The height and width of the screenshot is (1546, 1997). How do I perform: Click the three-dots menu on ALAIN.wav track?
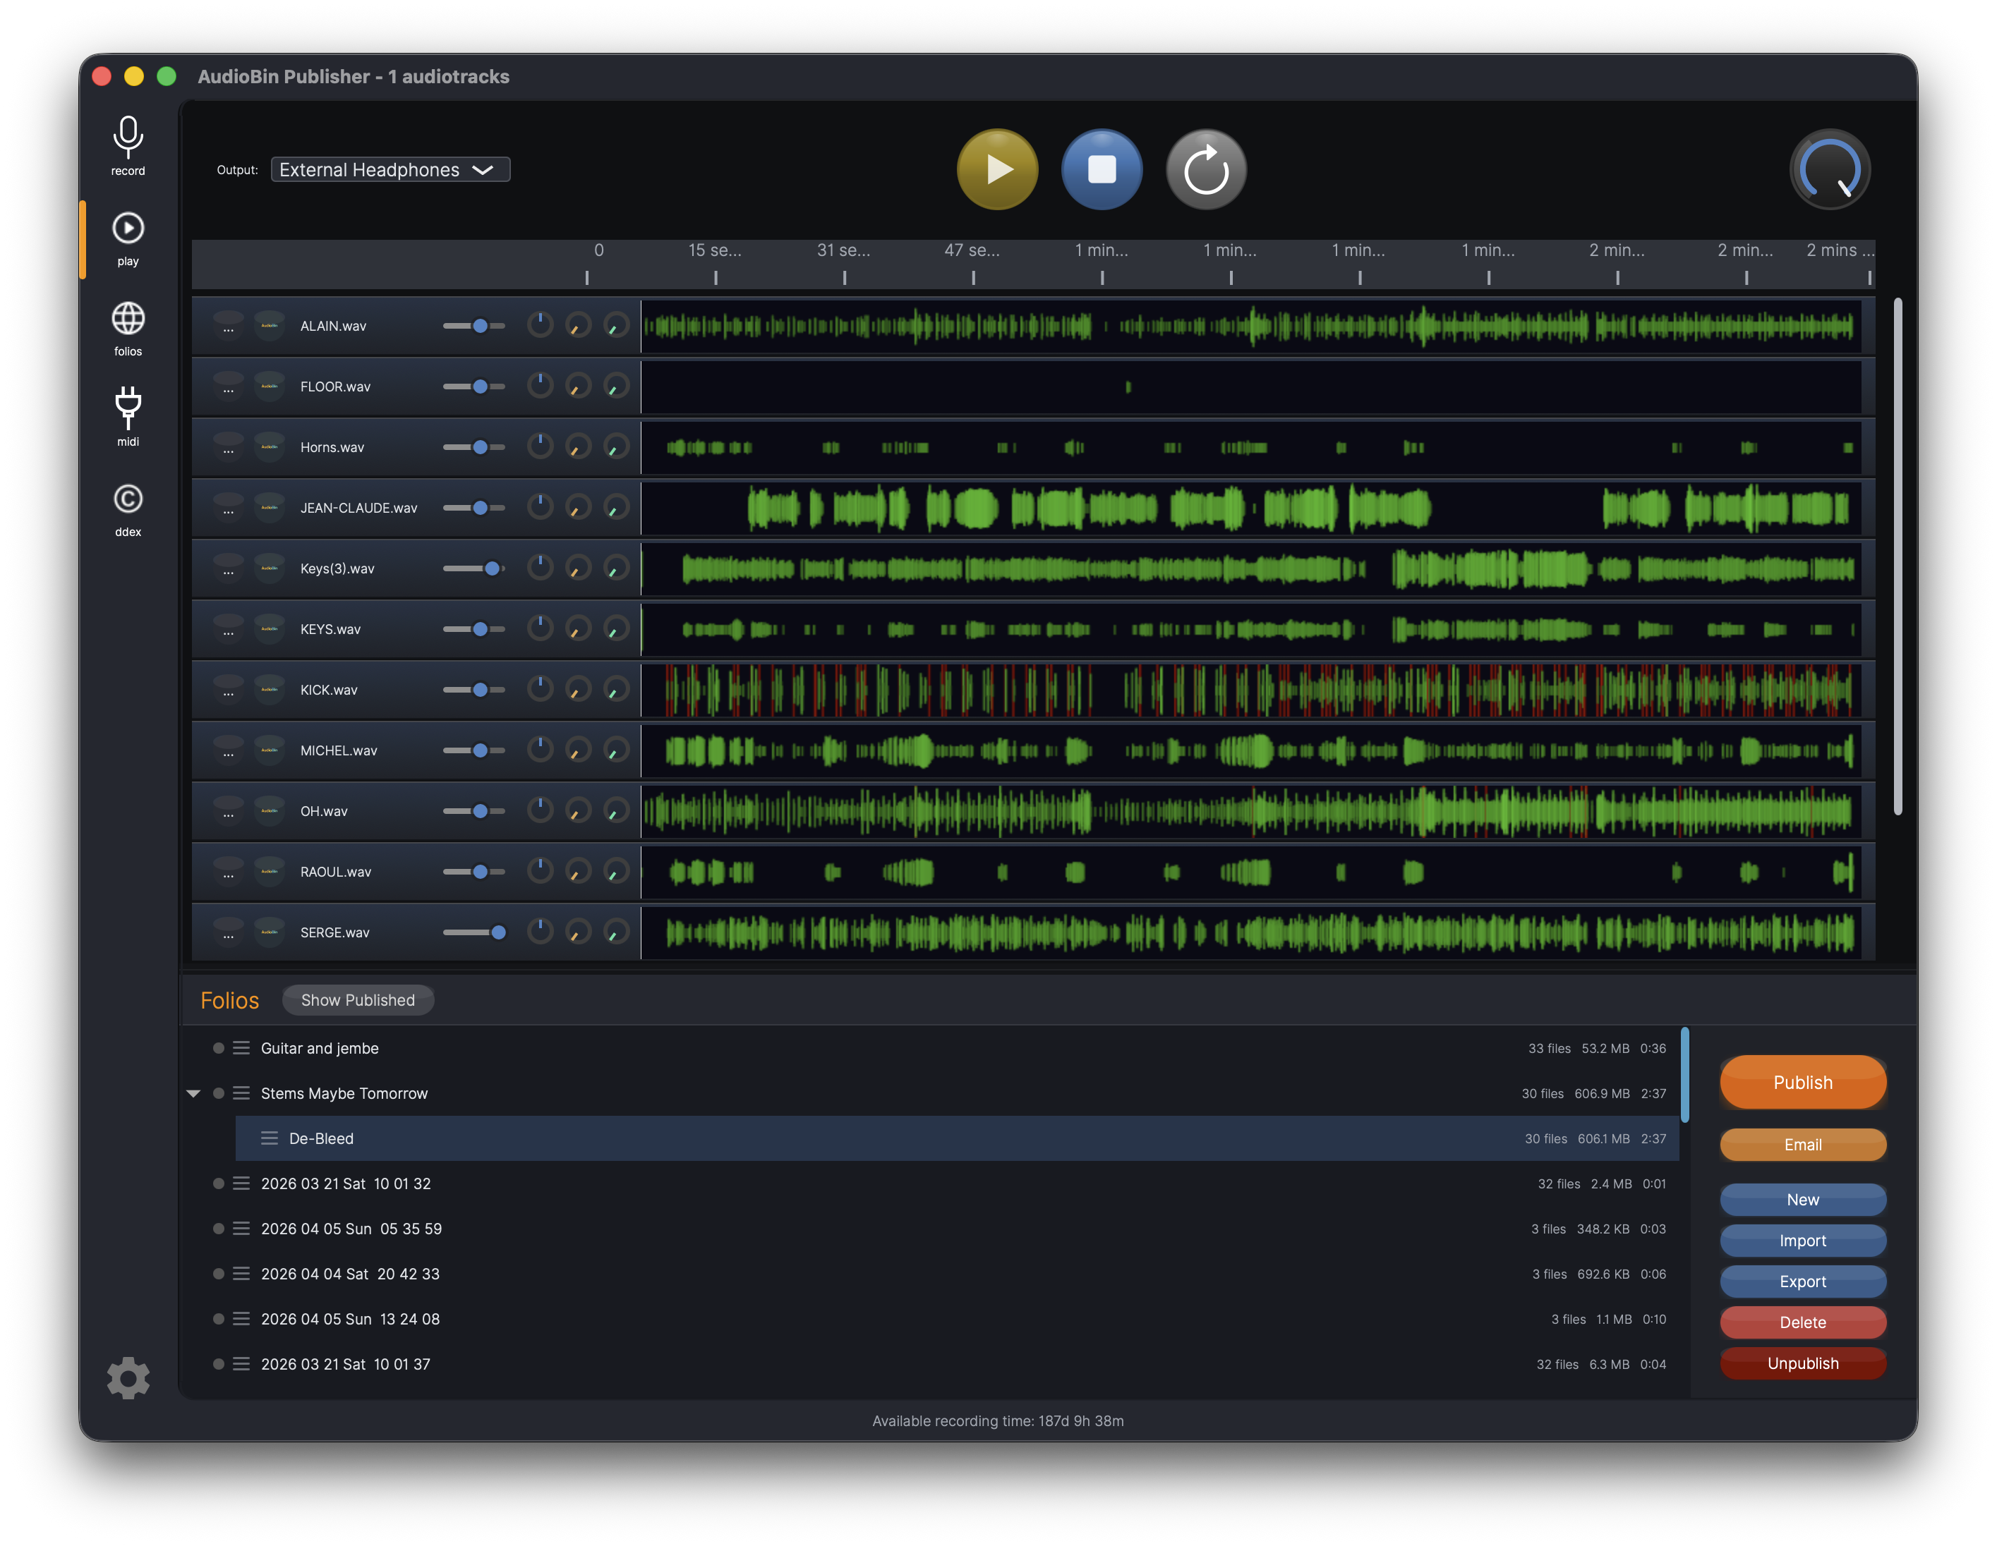tap(229, 326)
